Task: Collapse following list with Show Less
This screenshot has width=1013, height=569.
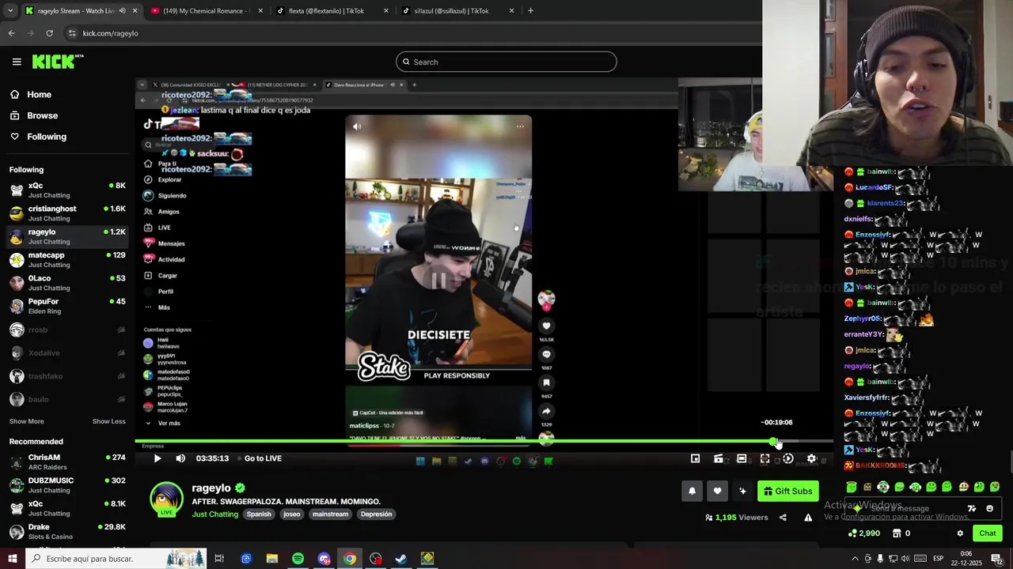Action: 108,421
